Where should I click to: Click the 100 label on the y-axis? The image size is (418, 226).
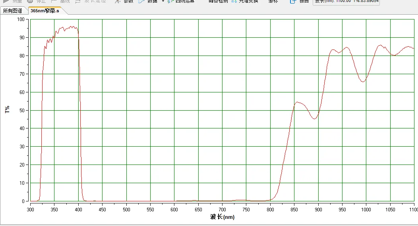pyautogui.click(x=21, y=19)
